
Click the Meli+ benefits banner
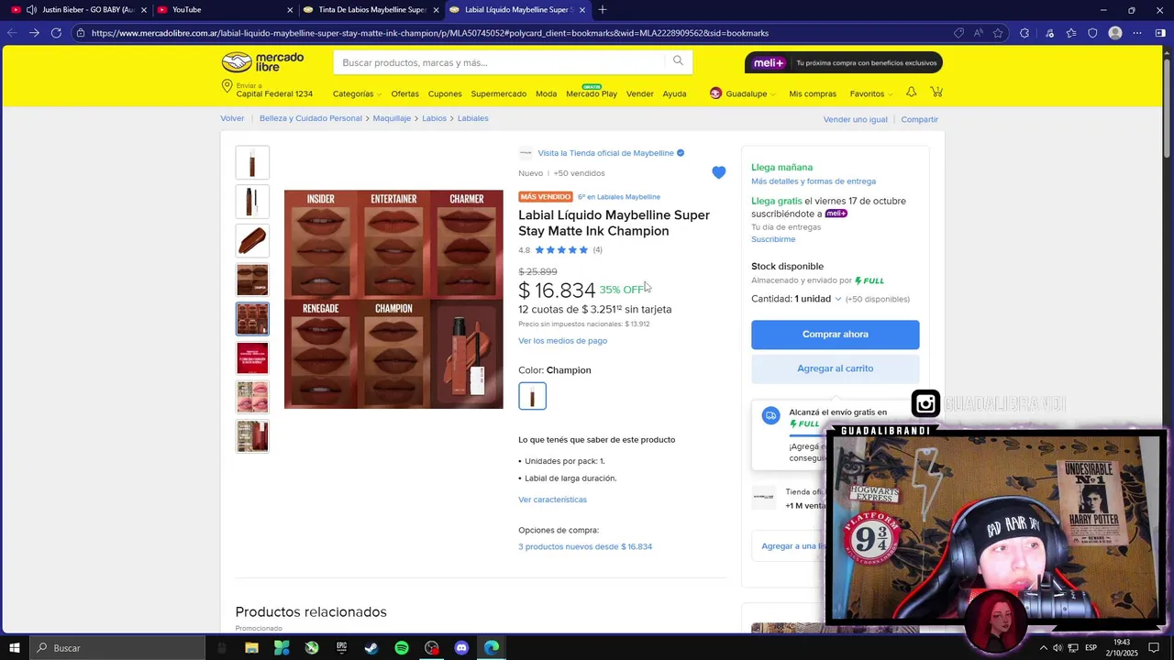[x=843, y=62]
